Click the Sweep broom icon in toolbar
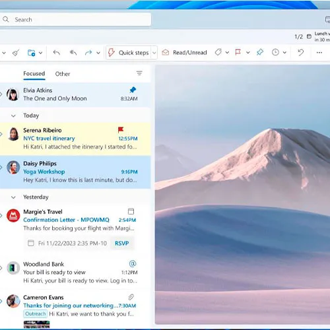Screen dimensions: 330x330 point(16,53)
